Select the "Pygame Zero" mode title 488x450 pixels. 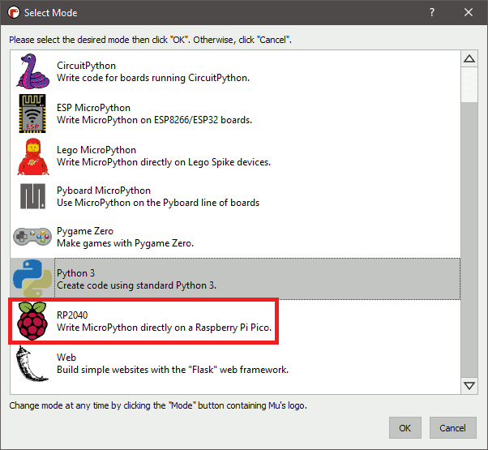[x=85, y=231]
